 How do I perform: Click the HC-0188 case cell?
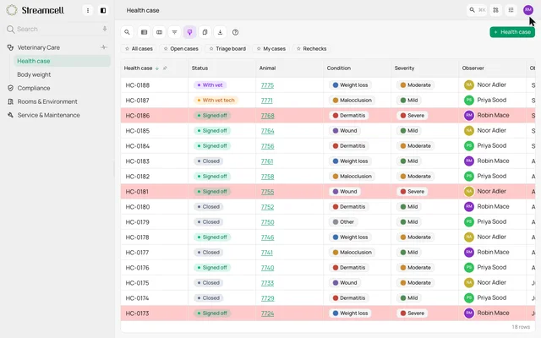[x=154, y=85]
